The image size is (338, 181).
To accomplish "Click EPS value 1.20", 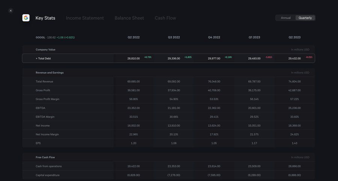I will (x=133, y=143).
